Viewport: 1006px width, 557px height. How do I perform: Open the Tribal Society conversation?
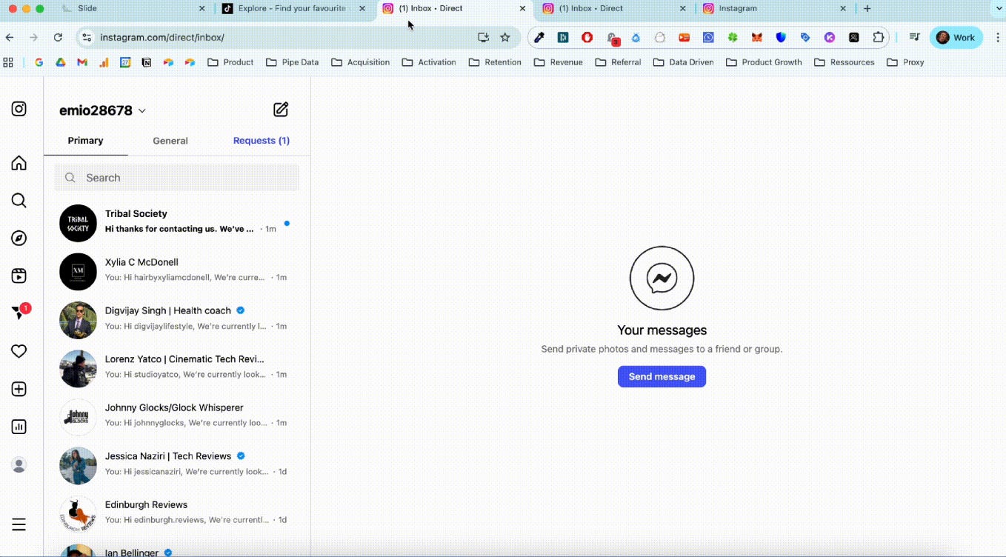point(177,223)
